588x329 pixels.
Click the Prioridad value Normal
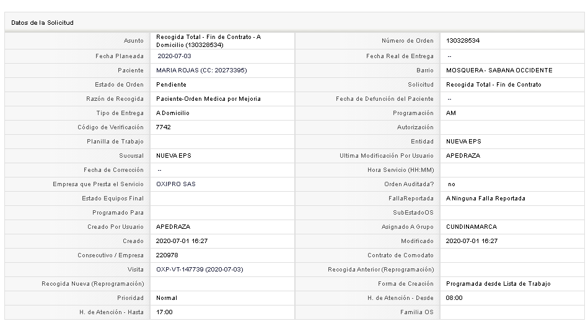(x=167, y=298)
